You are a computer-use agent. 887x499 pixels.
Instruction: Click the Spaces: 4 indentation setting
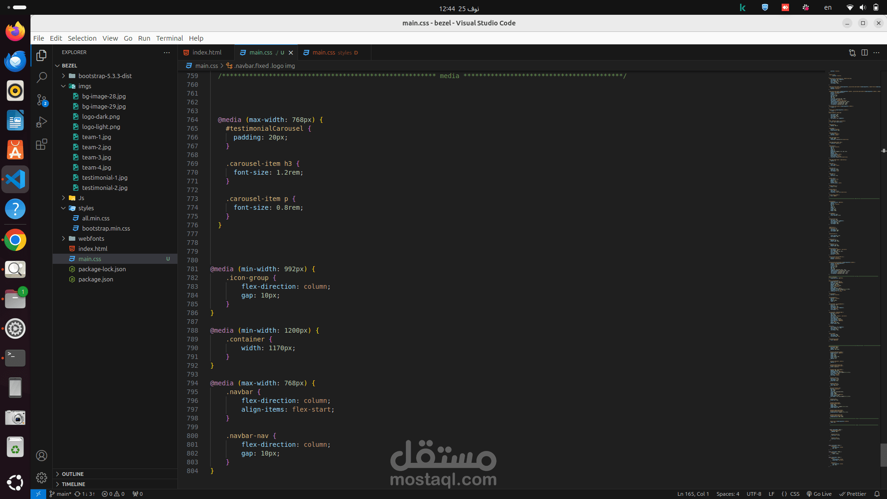[x=728, y=494]
